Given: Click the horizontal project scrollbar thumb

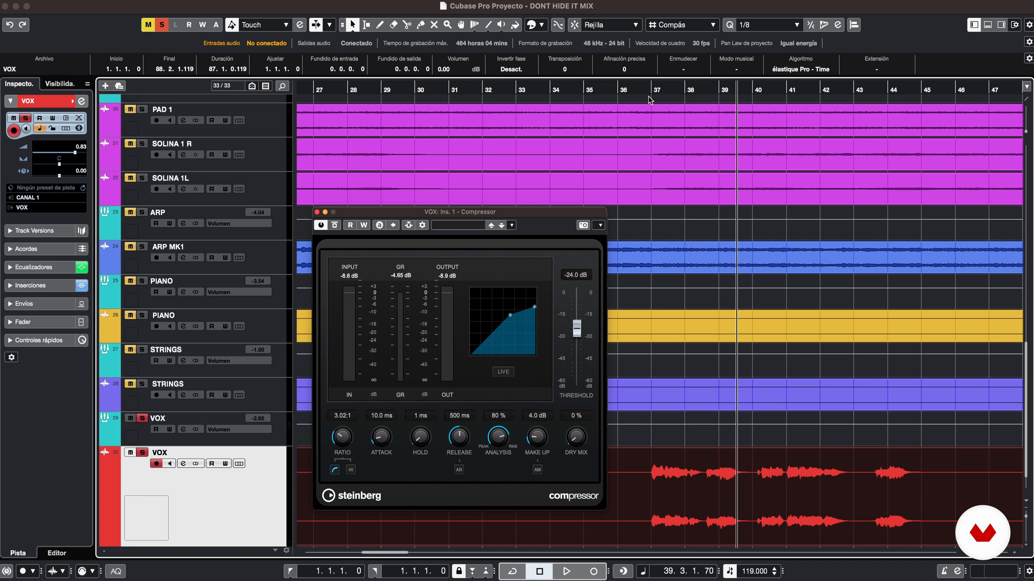Looking at the screenshot, I should (x=385, y=552).
